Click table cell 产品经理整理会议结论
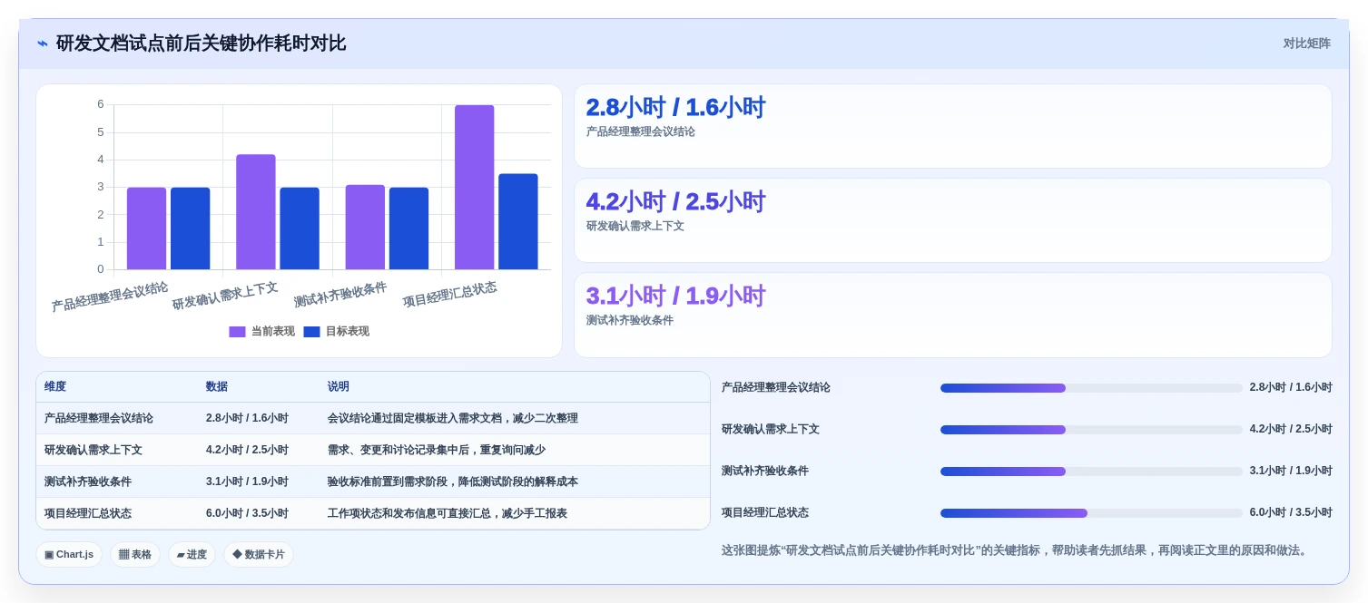 pyautogui.click(x=99, y=418)
